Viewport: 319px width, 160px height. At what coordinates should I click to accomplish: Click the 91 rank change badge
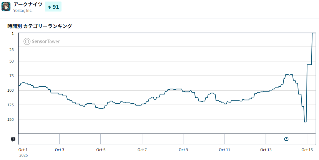tap(53, 7)
